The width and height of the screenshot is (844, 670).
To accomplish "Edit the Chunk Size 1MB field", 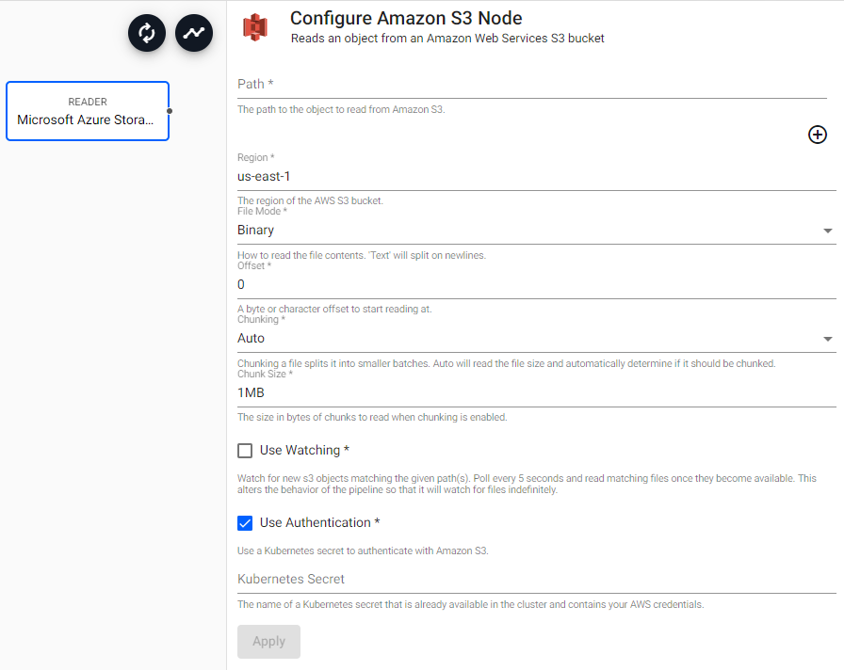I will click(x=536, y=392).
